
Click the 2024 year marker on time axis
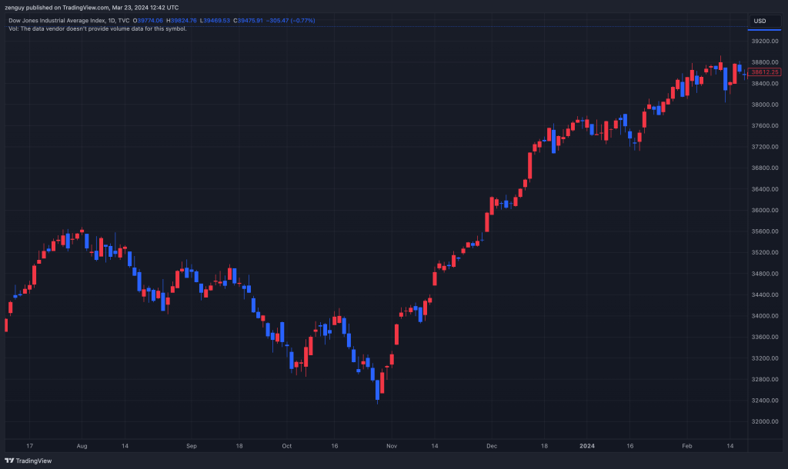[x=587, y=446]
